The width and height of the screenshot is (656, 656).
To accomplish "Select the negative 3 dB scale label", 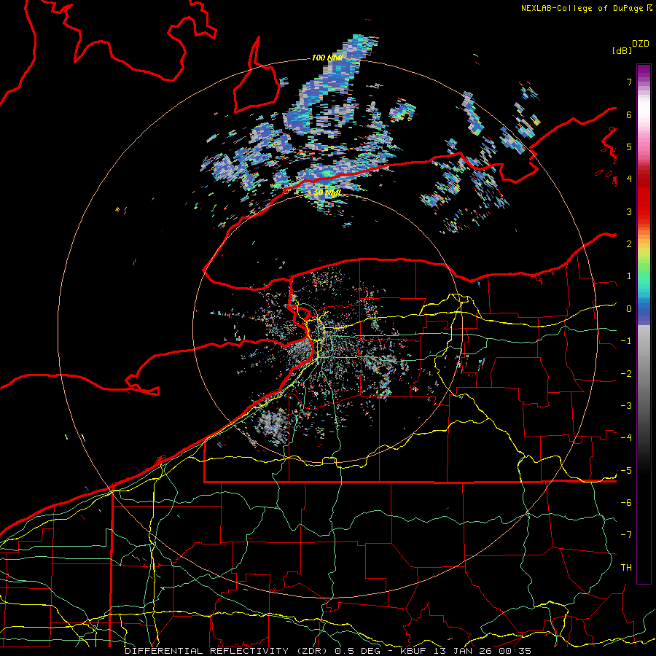I will coord(626,406).
